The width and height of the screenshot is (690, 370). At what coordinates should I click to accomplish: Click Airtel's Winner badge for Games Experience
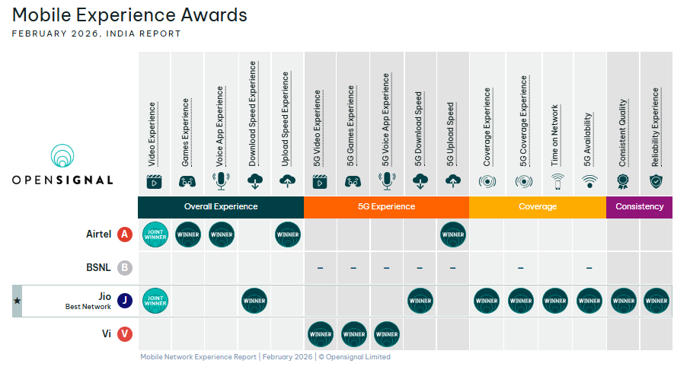[x=188, y=234]
